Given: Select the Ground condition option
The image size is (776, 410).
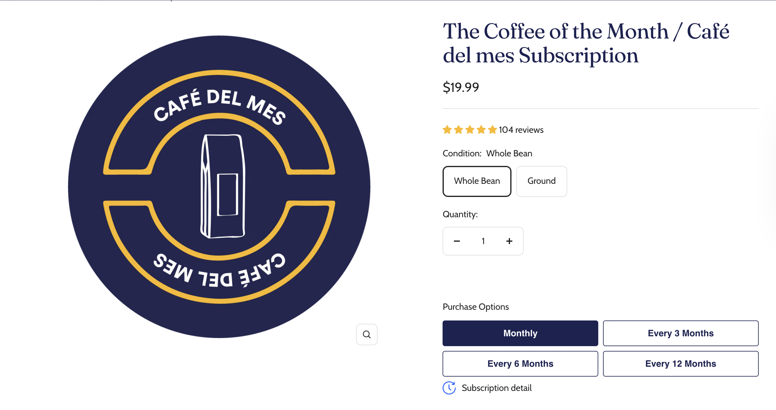Looking at the screenshot, I should coord(541,181).
